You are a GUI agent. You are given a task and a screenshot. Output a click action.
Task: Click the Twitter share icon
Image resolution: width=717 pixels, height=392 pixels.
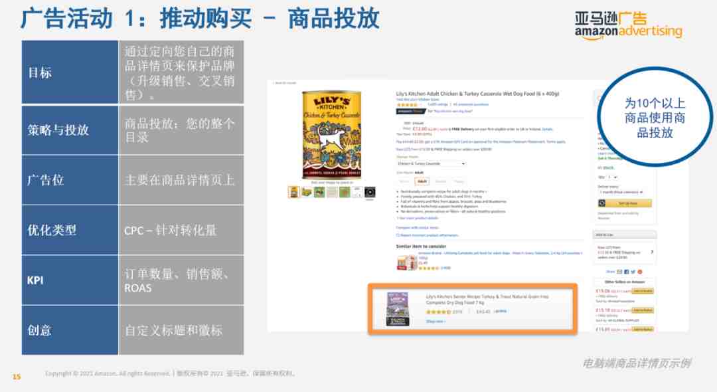point(633,272)
